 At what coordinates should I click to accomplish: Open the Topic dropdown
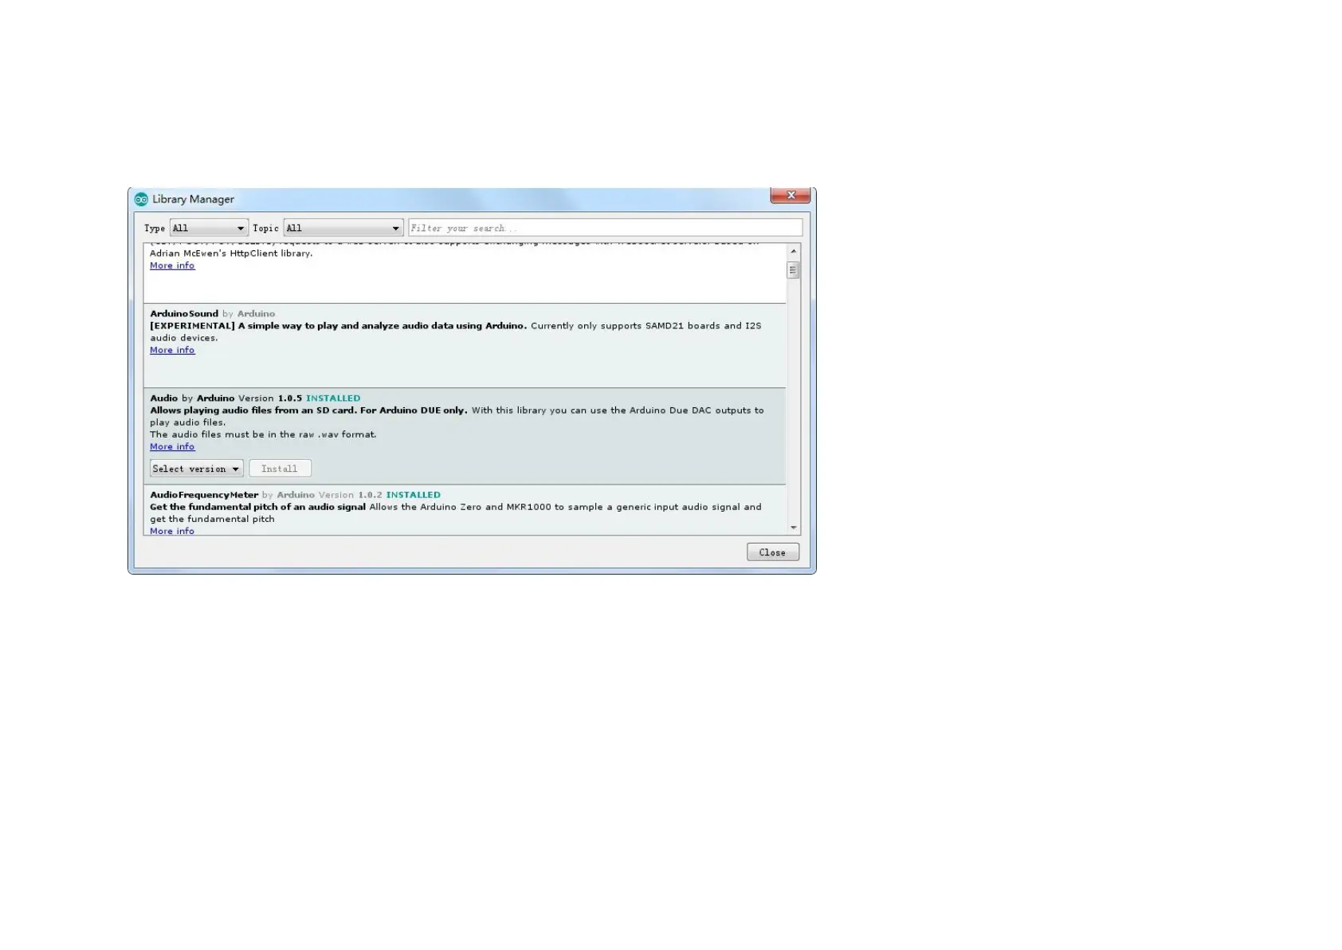(343, 228)
